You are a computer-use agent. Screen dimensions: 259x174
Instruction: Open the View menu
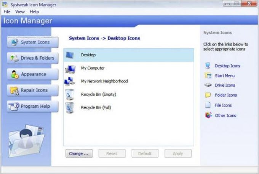click(x=20, y=12)
